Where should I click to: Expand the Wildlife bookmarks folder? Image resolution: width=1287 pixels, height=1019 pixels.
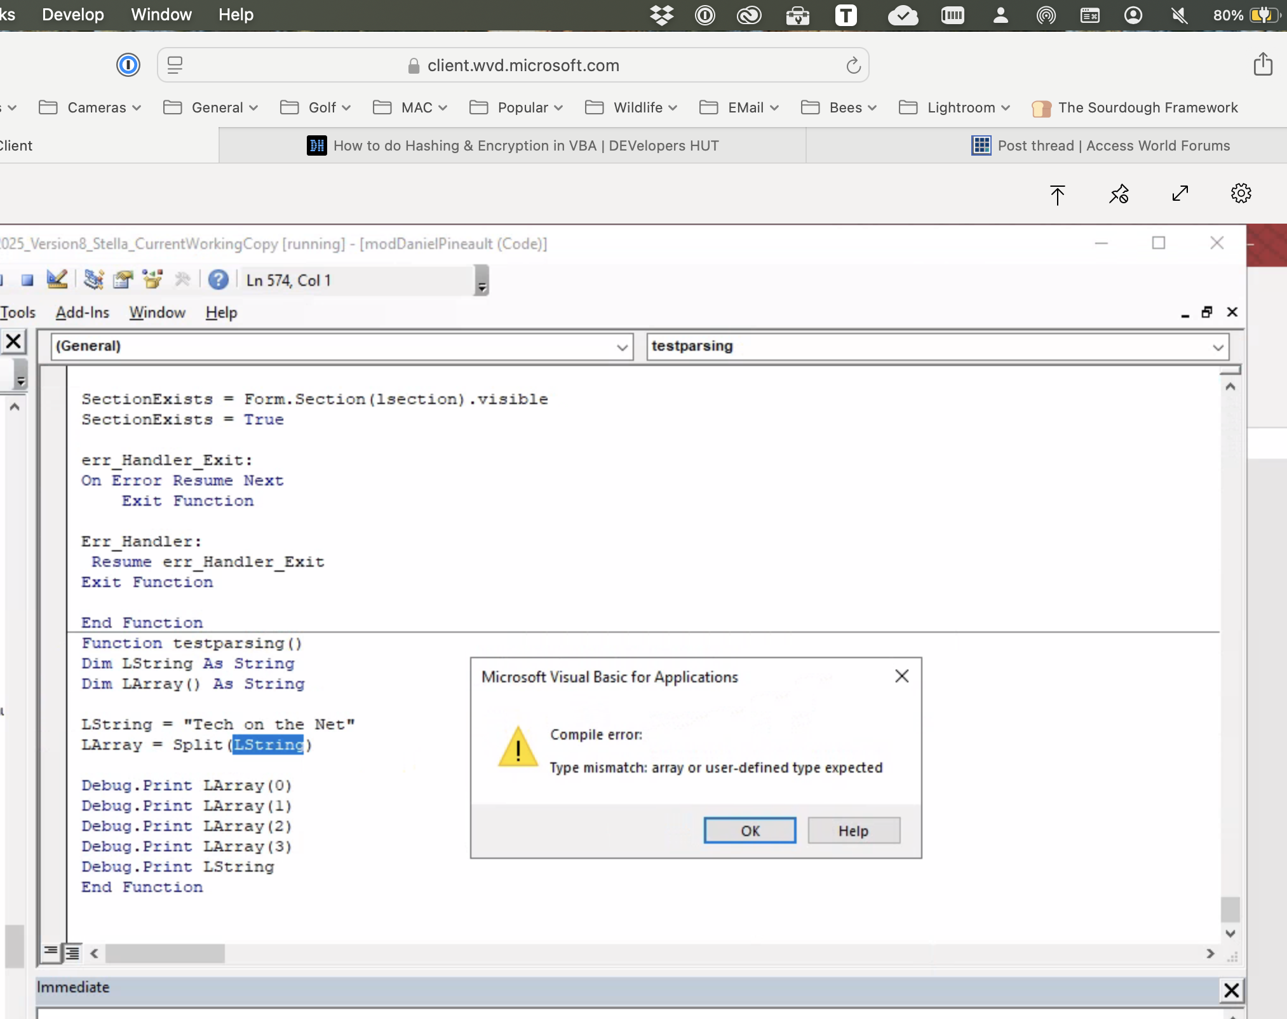(x=631, y=107)
